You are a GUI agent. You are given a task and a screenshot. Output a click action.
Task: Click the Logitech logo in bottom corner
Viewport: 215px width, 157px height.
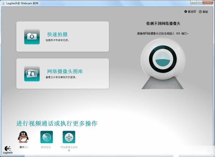tap(8, 150)
